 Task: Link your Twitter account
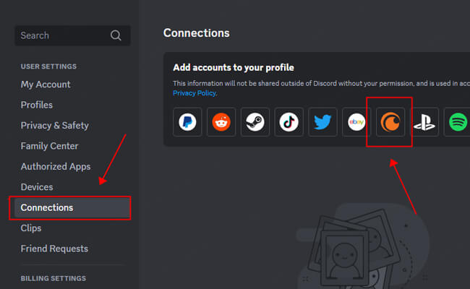(322, 122)
